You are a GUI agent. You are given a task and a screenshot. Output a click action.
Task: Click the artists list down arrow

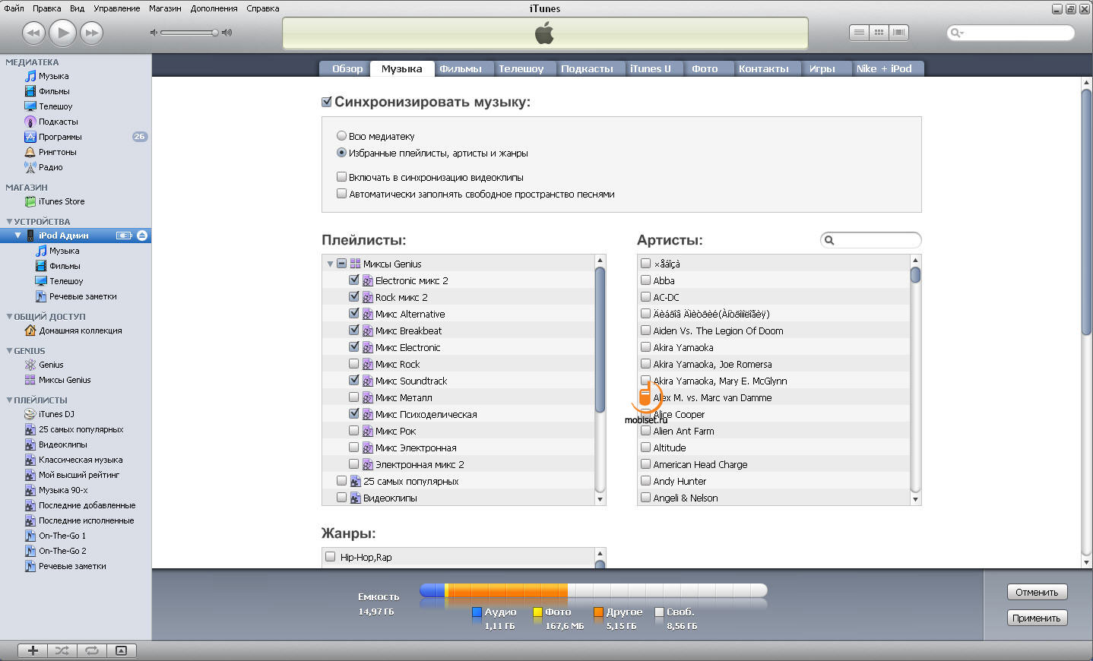915,499
